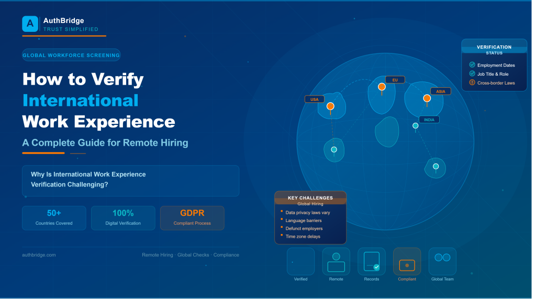Click the AuthBridge 'A' logo icon
536x303 pixels.
click(30, 24)
